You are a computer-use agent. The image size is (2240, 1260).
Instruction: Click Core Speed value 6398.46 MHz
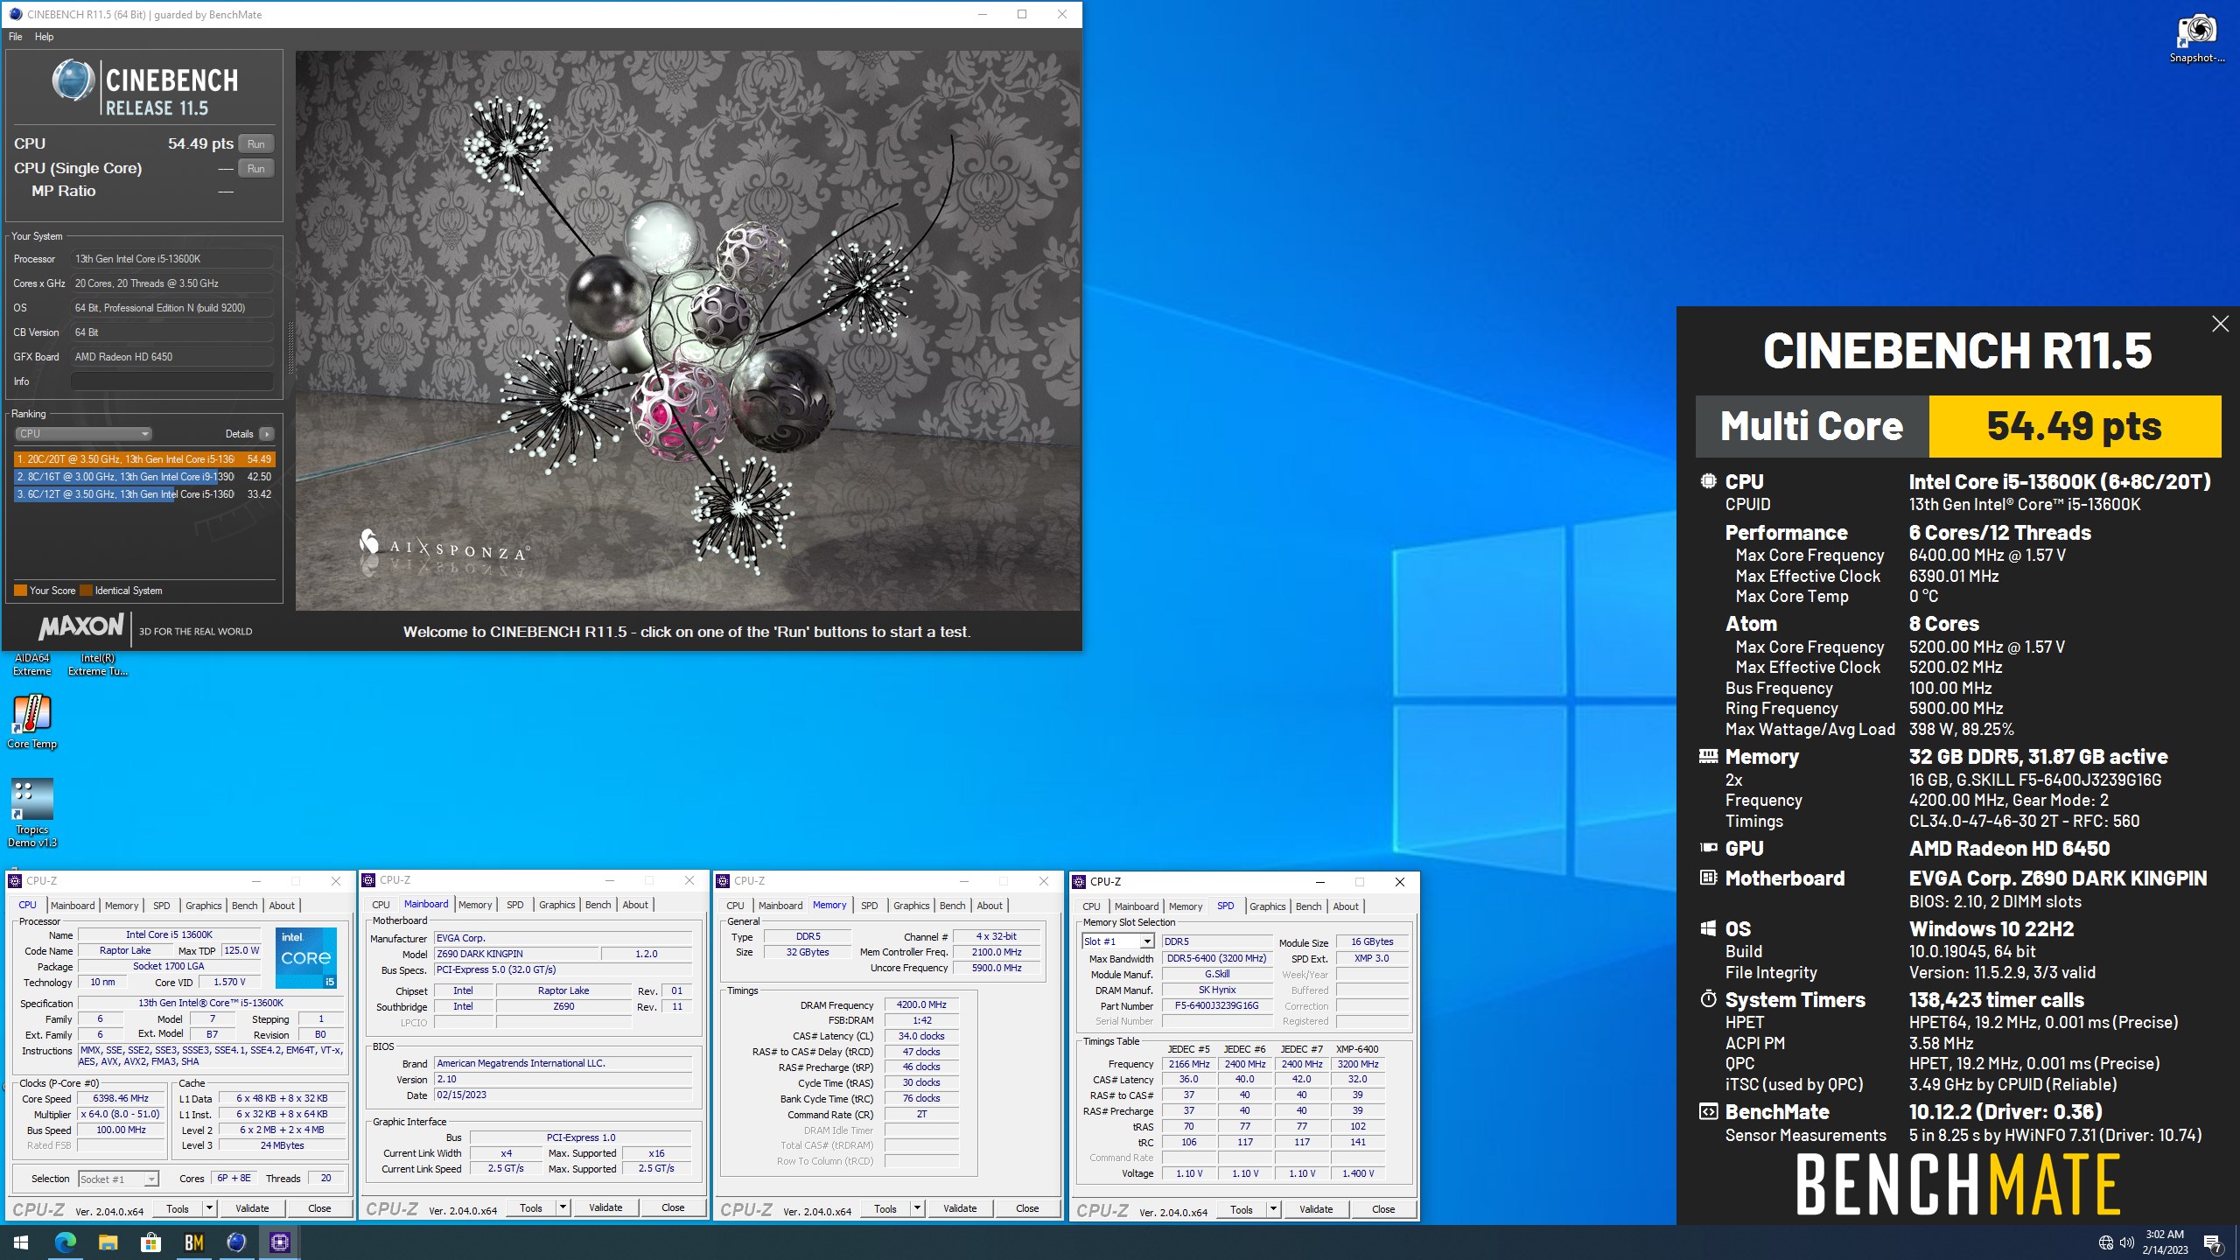pos(121,1098)
